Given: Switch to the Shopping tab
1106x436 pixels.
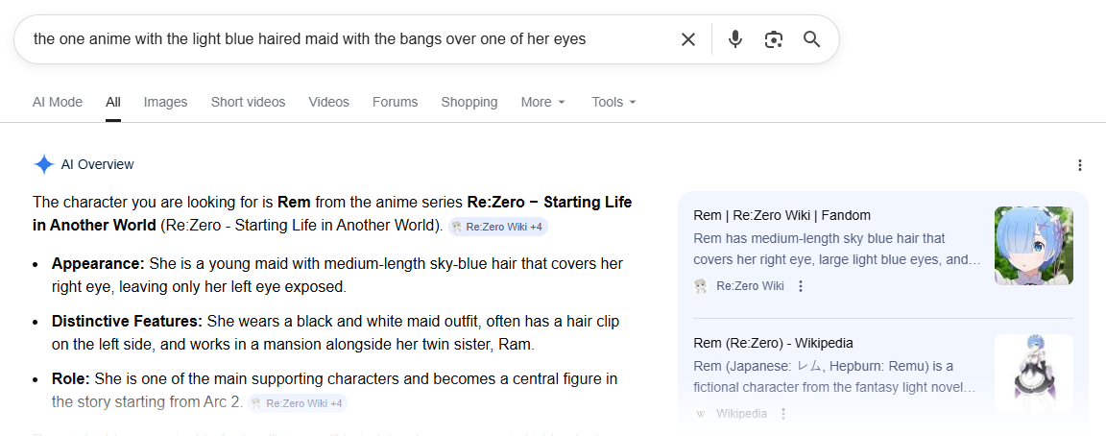Looking at the screenshot, I should click(x=469, y=103).
